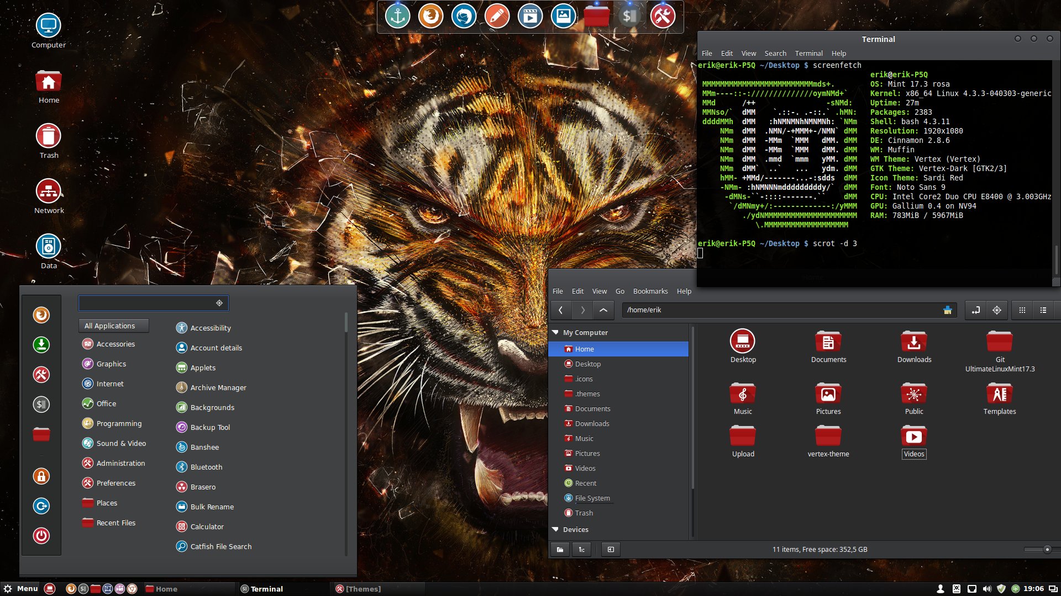The height and width of the screenshot is (596, 1061).
Task: Switch to icon view in file manager
Action: tap(1022, 310)
